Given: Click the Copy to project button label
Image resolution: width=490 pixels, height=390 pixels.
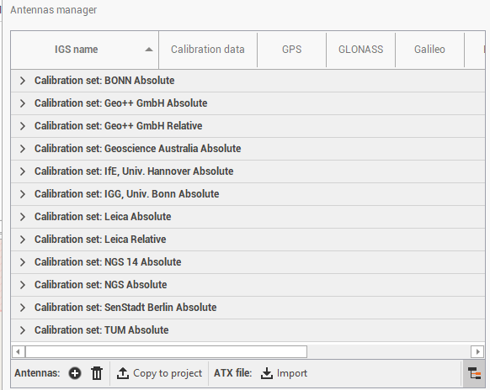Looking at the screenshot, I should click(168, 373).
